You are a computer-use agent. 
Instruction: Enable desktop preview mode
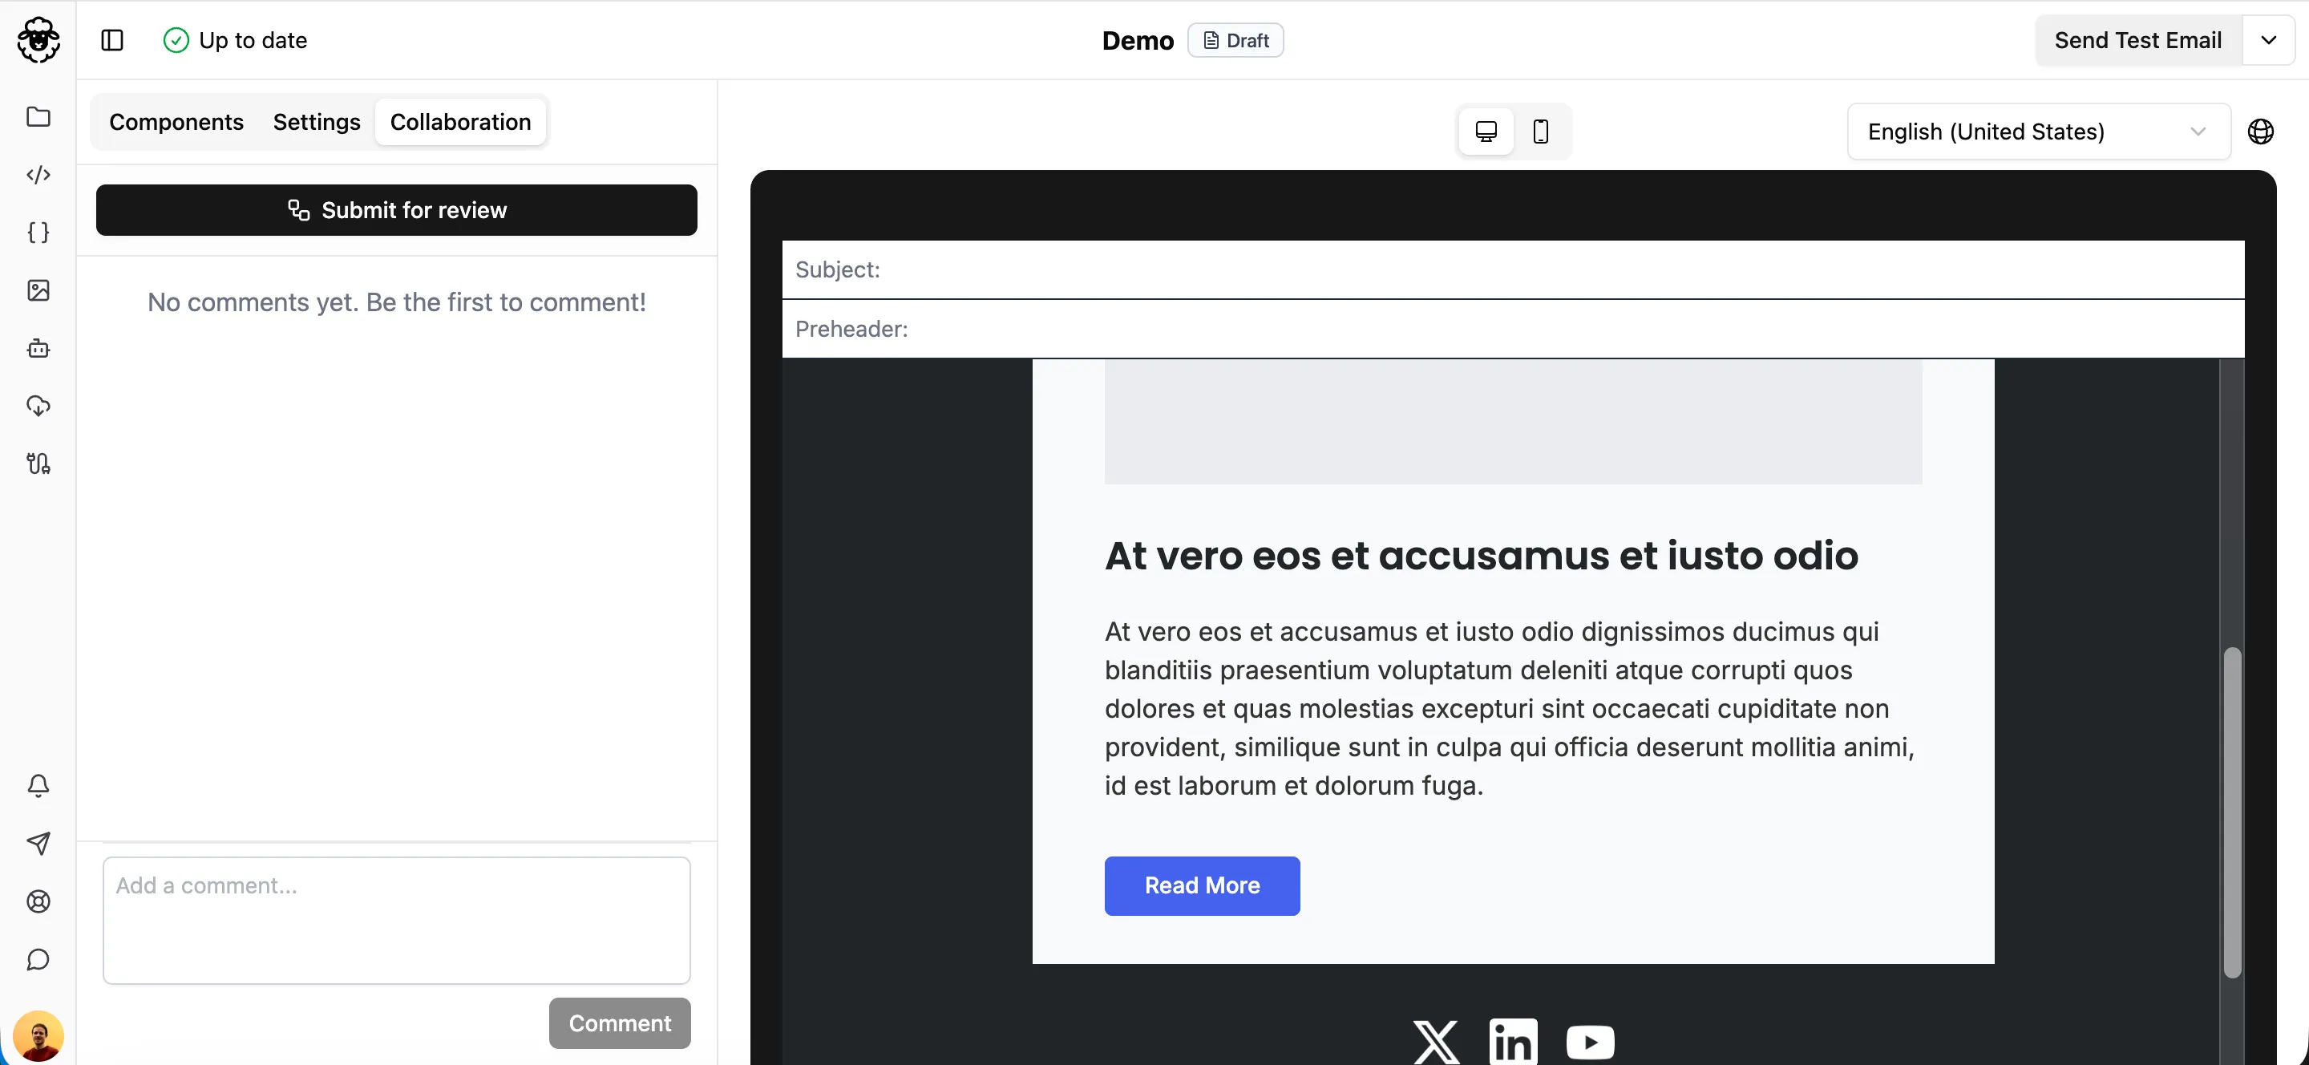coord(1486,131)
